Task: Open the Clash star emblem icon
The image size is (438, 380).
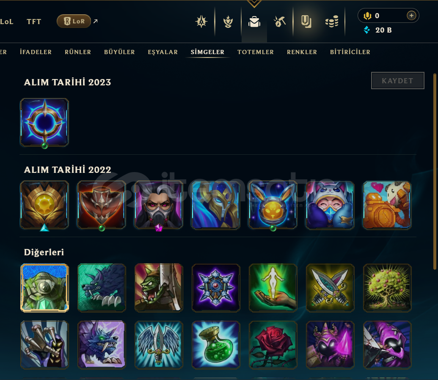Action: tap(201, 22)
